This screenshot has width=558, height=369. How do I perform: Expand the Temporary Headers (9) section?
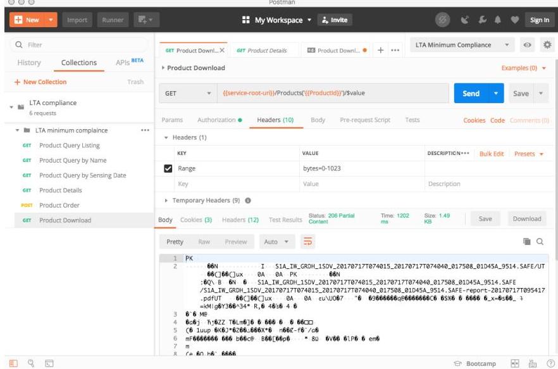(166, 201)
